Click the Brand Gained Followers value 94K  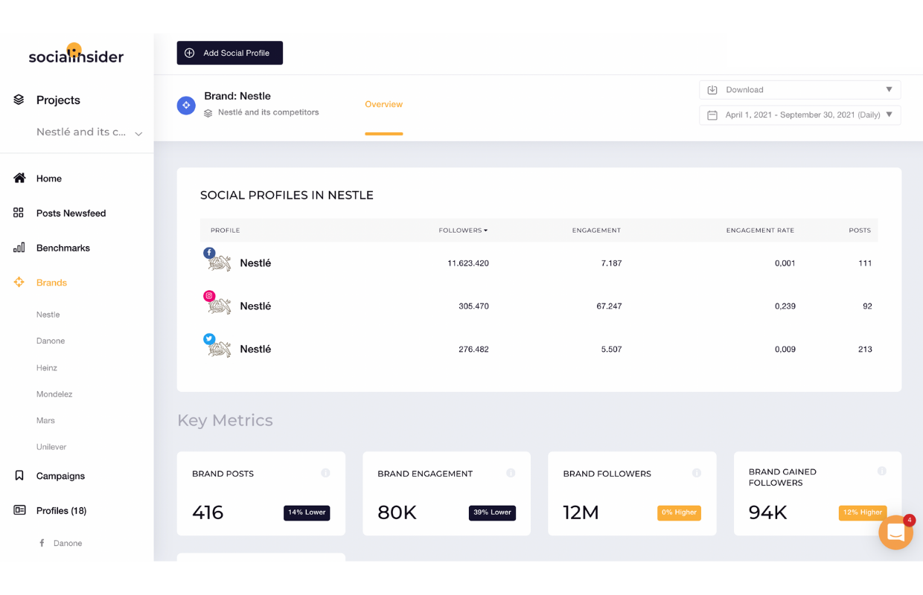click(x=768, y=512)
